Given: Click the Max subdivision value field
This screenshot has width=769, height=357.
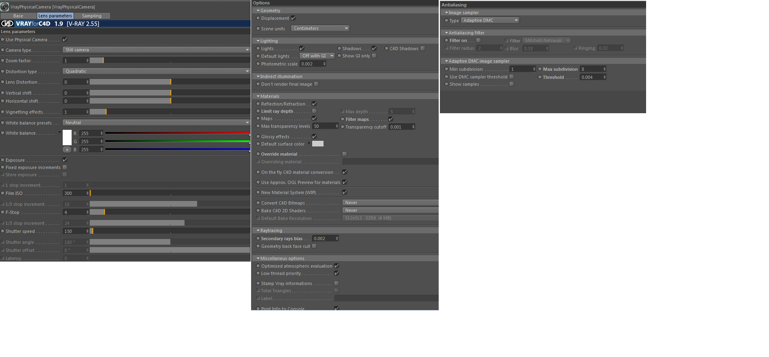Looking at the screenshot, I should point(592,69).
